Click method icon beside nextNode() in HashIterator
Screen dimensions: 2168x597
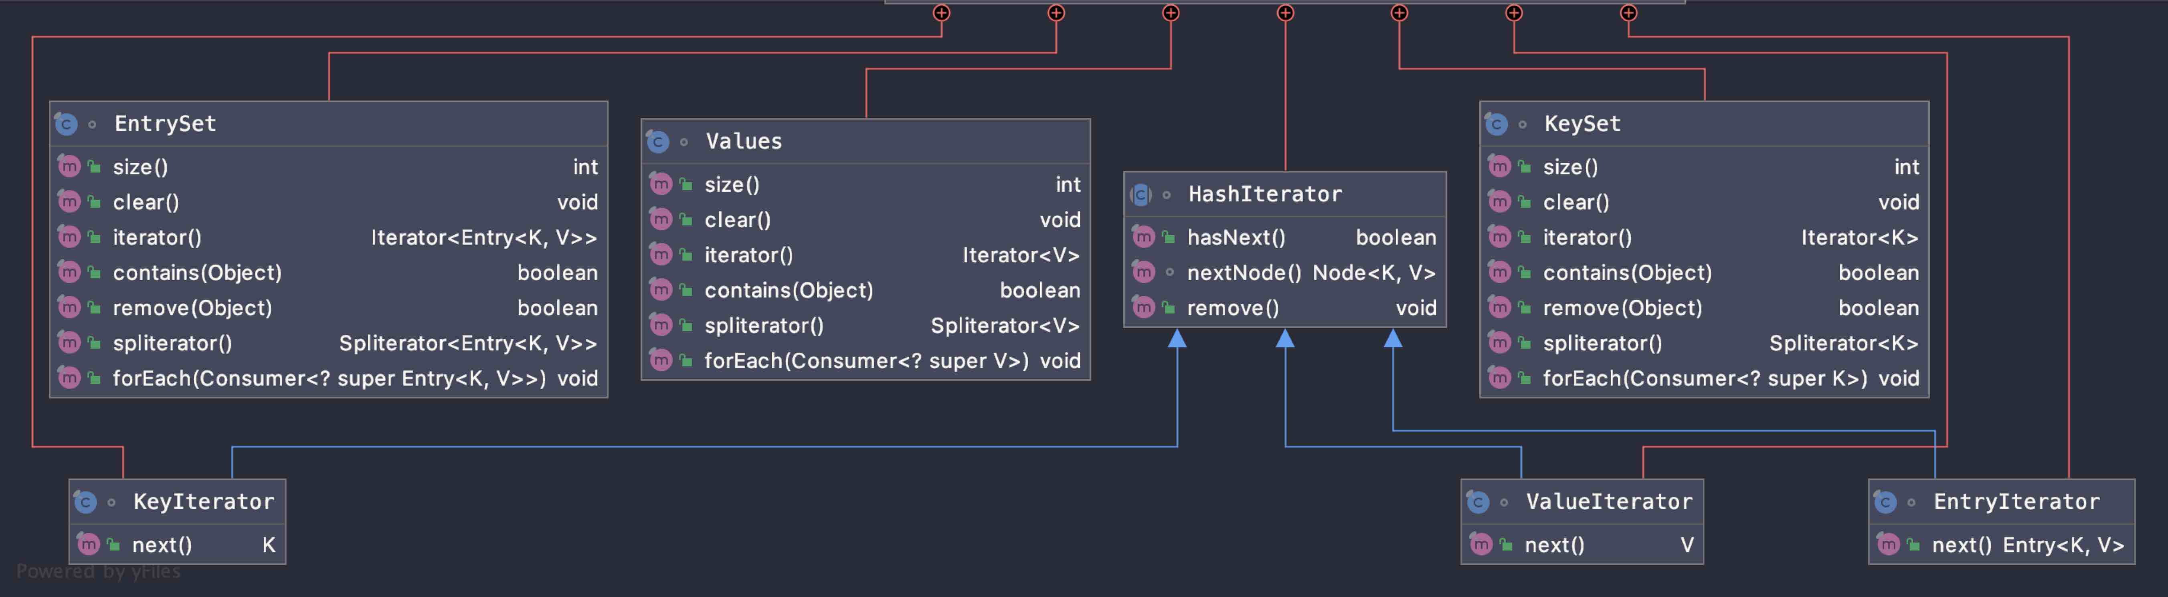tap(1143, 272)
